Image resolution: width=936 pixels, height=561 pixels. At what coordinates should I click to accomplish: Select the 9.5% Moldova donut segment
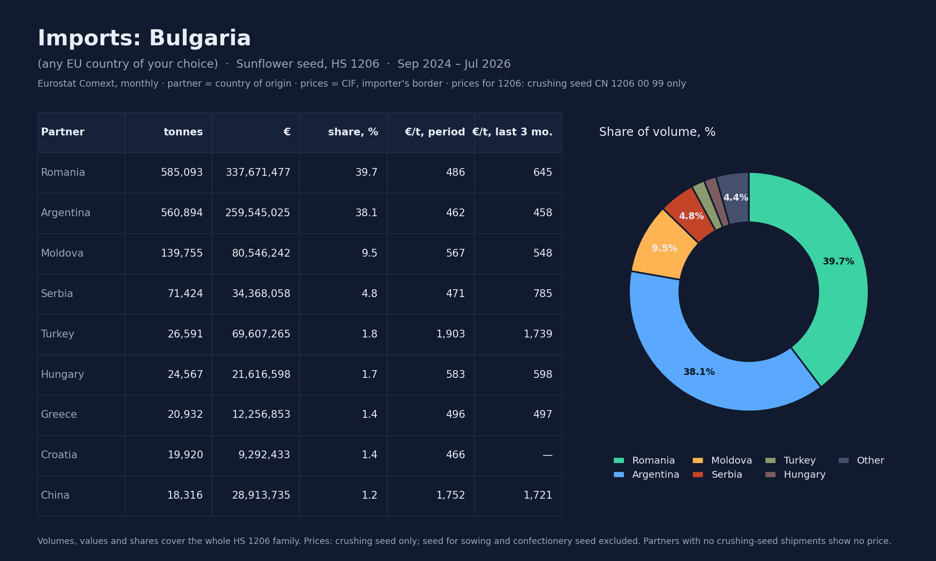(x=664, y=248)
